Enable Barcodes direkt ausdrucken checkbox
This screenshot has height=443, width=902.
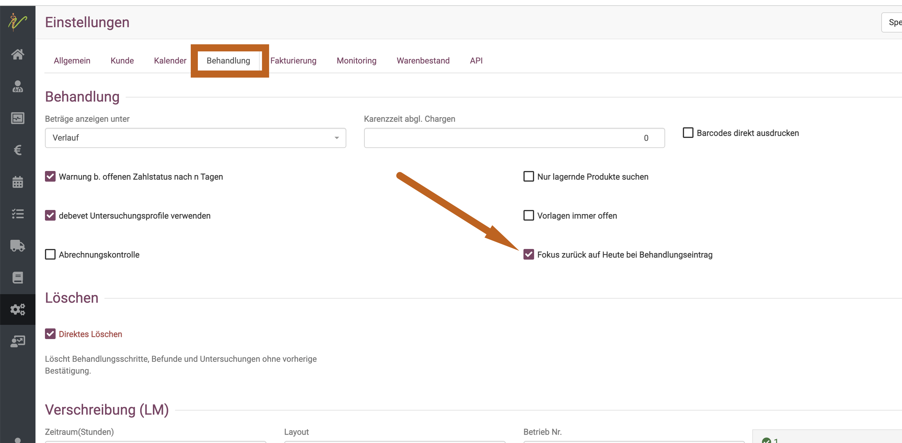click(688, 133)
